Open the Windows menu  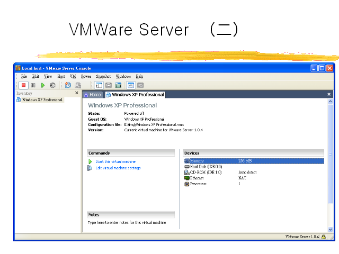[x=123, y=76]
